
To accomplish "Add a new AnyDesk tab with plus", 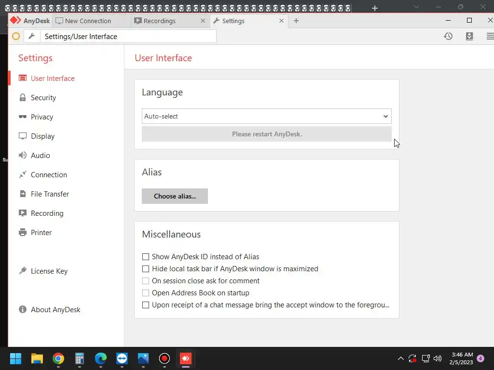I will click(296, 21).
